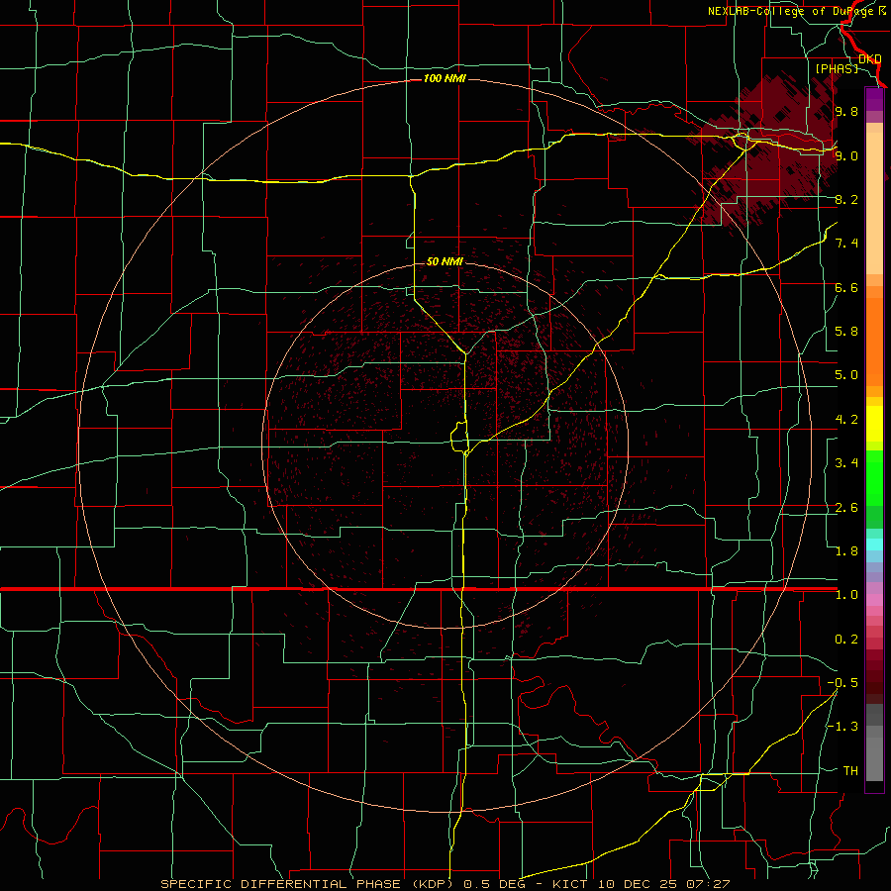This screenshot has height=891, width=891.
Task: Click the pink segment of the color bar
Action: click(x=874, y=601)
